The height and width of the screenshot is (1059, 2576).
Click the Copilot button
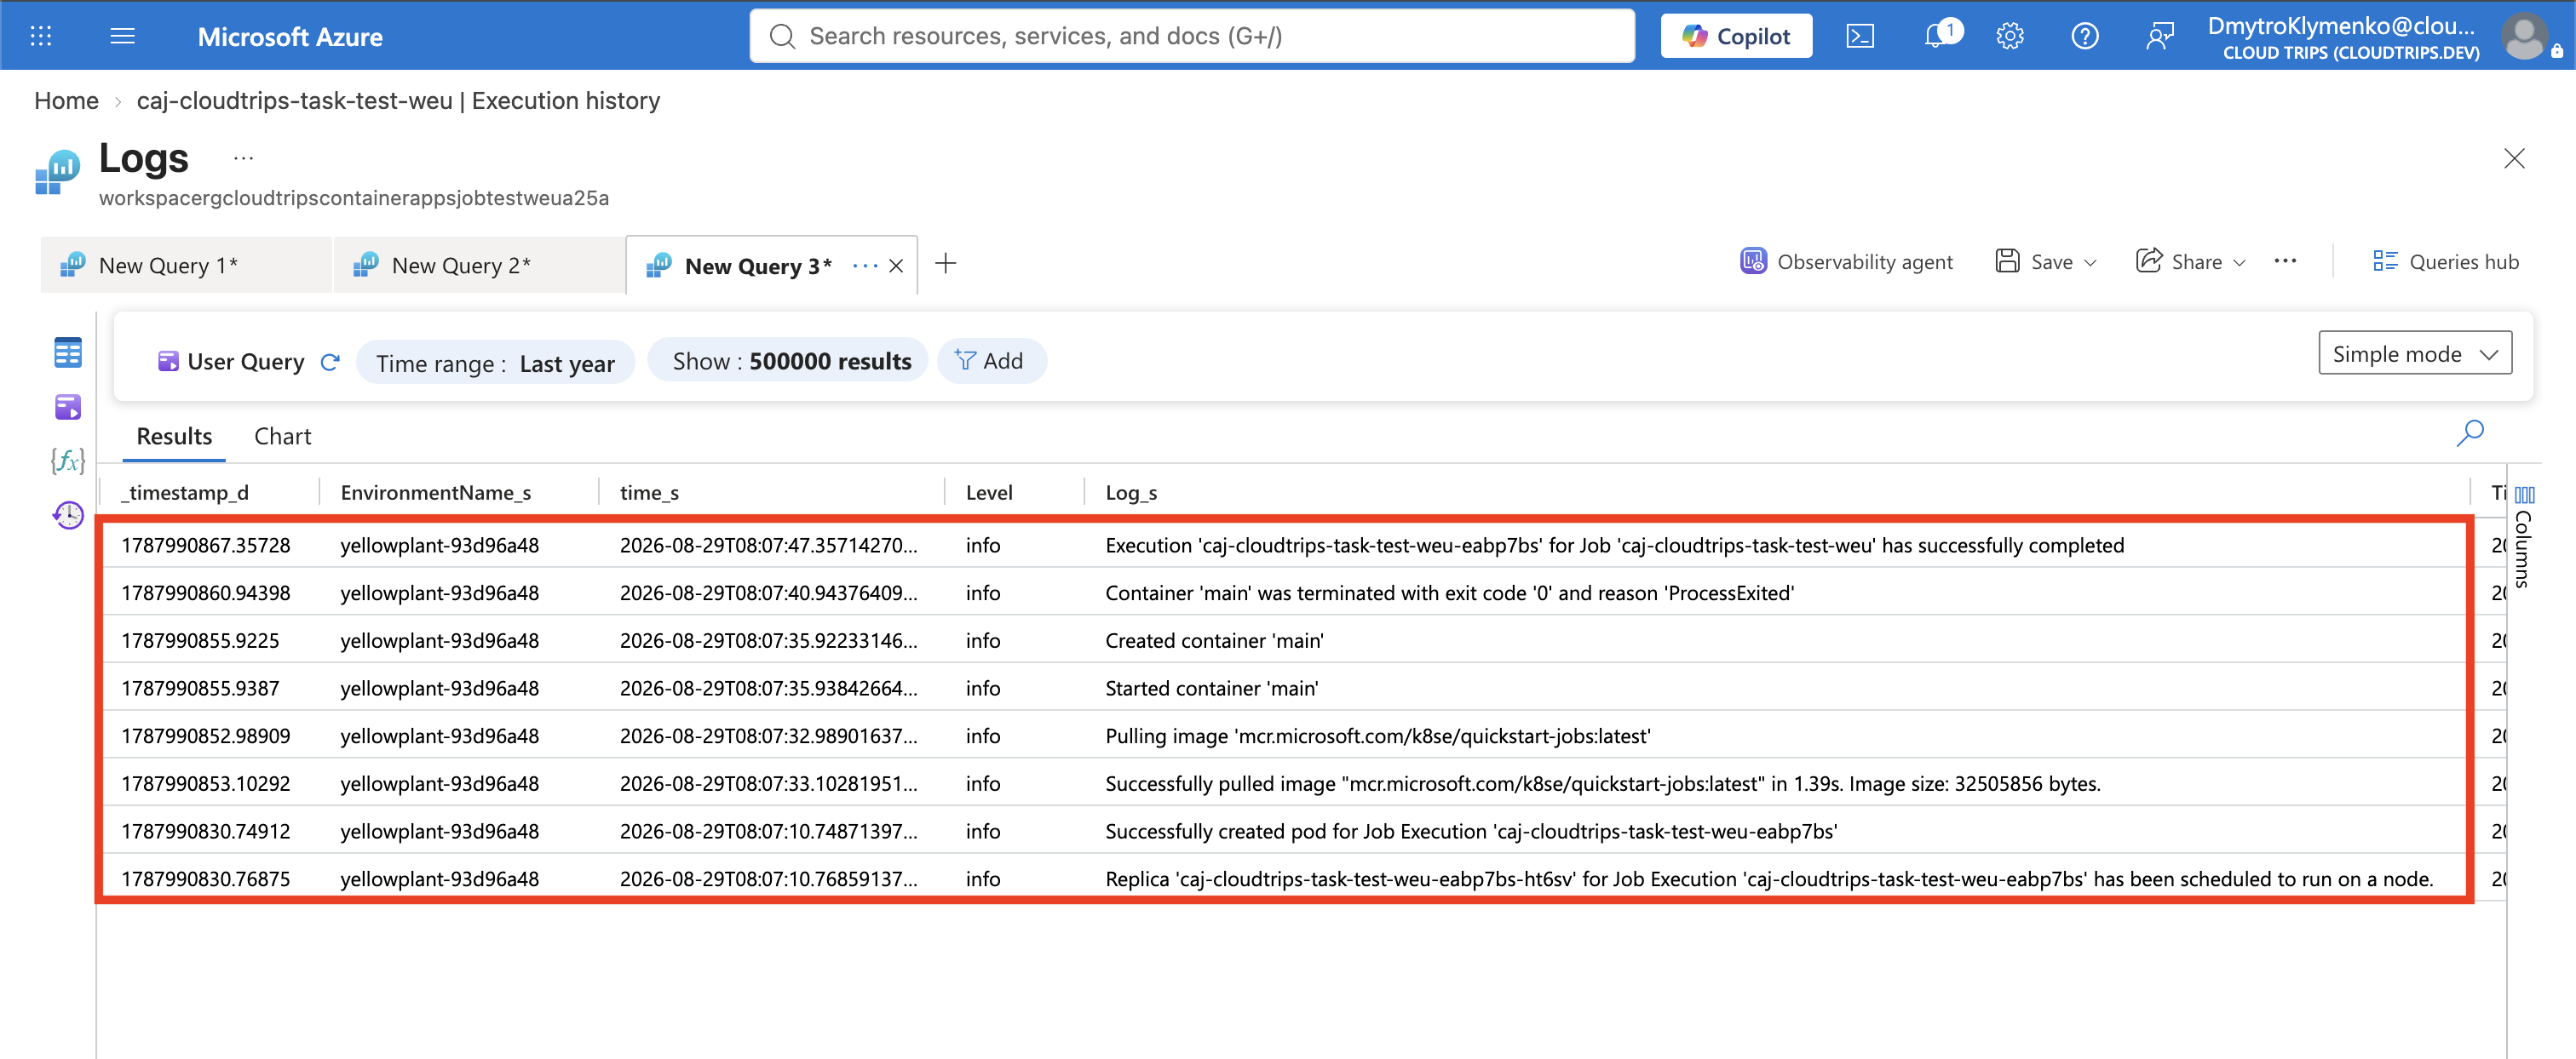(x=1736, y=36)
